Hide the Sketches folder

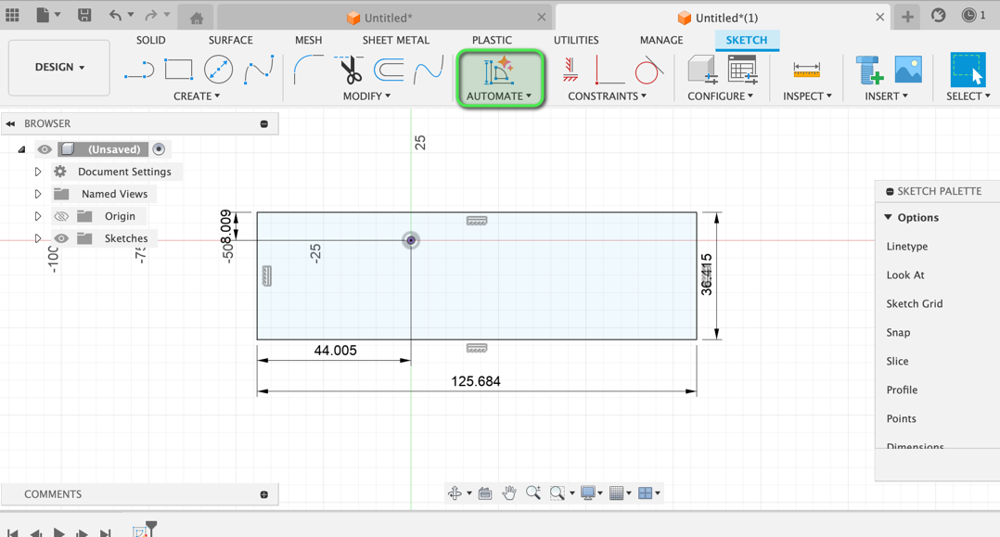(61, 237)
